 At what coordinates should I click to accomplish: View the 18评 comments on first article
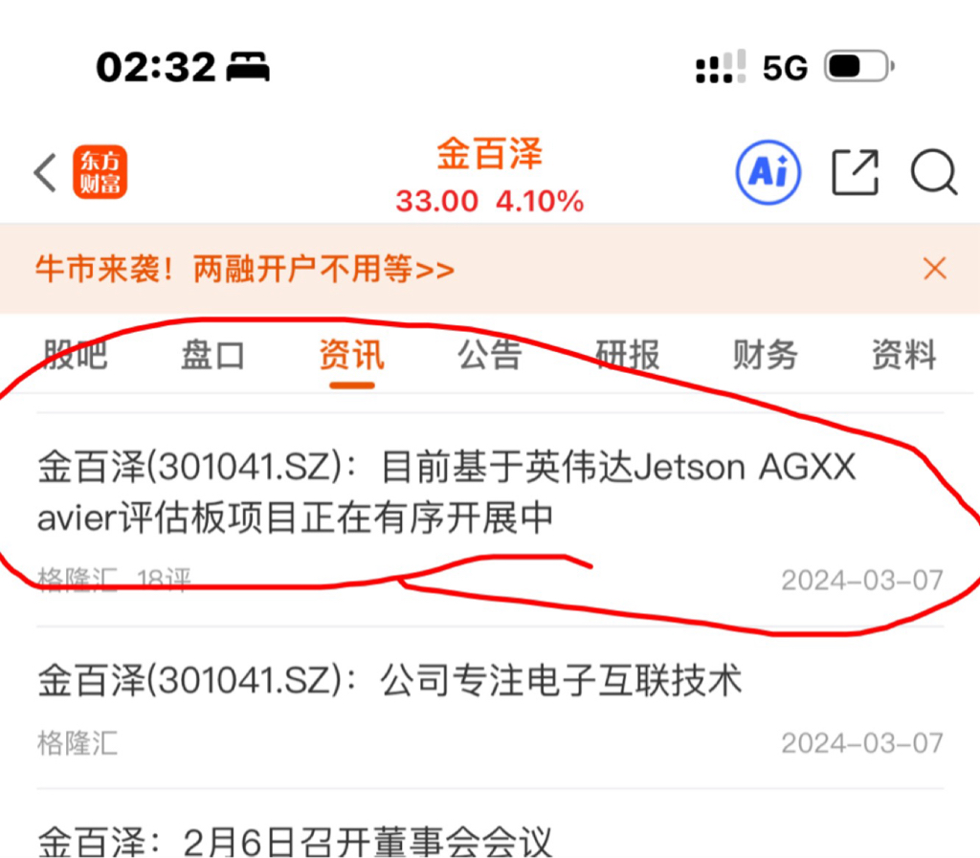[164, 580]
